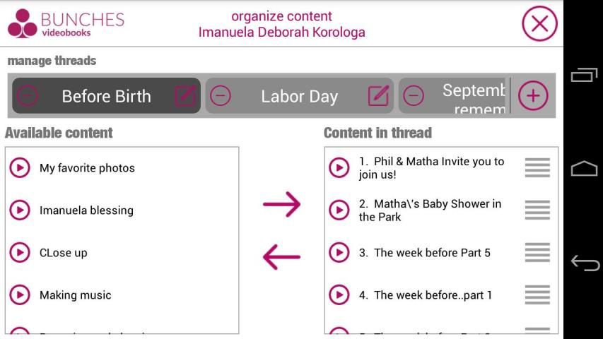The height and width of the screenshot is (339, 603).
Task: Play The week before..part 1 video
Action: coord(339,295)
